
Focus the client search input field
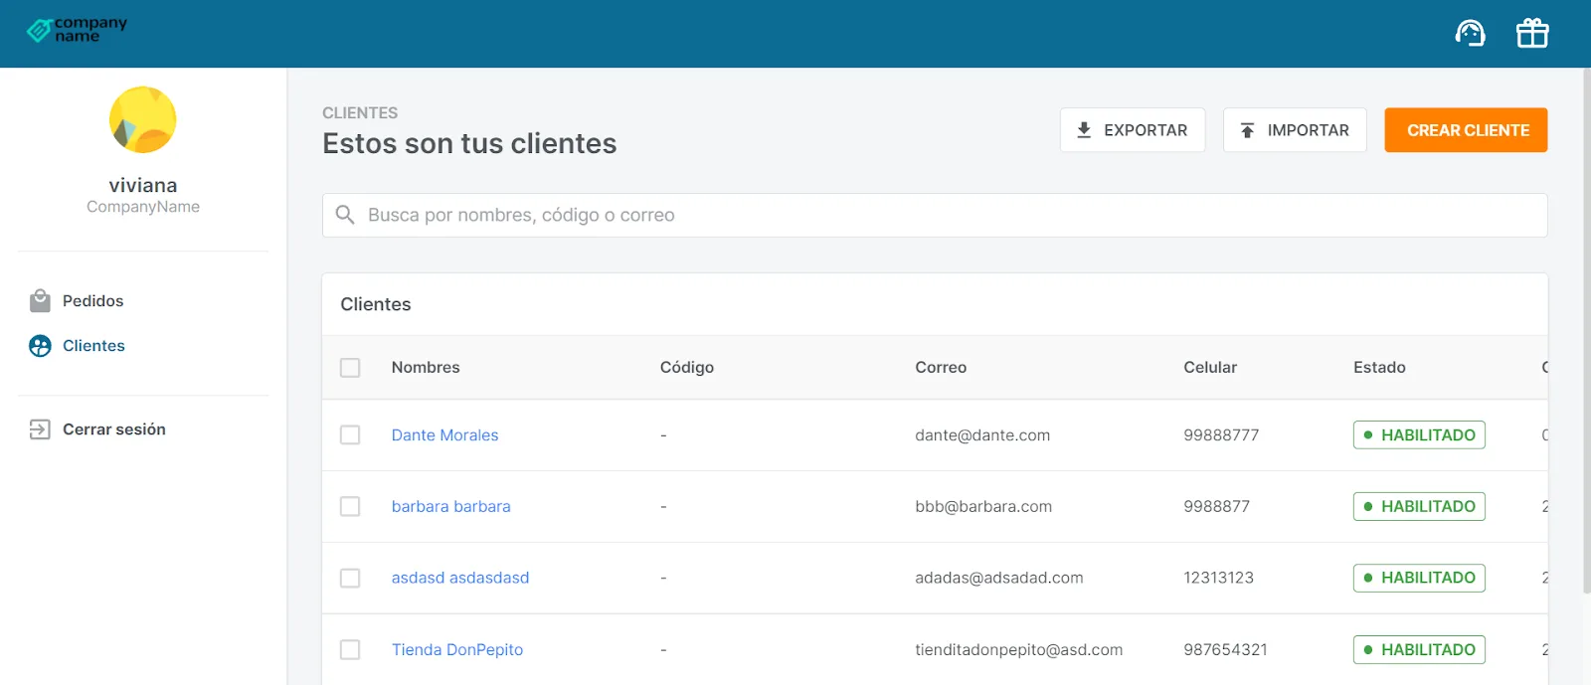click(x=935, y=215)
